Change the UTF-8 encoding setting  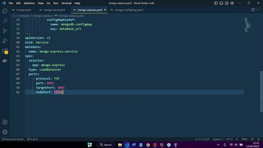229,139
